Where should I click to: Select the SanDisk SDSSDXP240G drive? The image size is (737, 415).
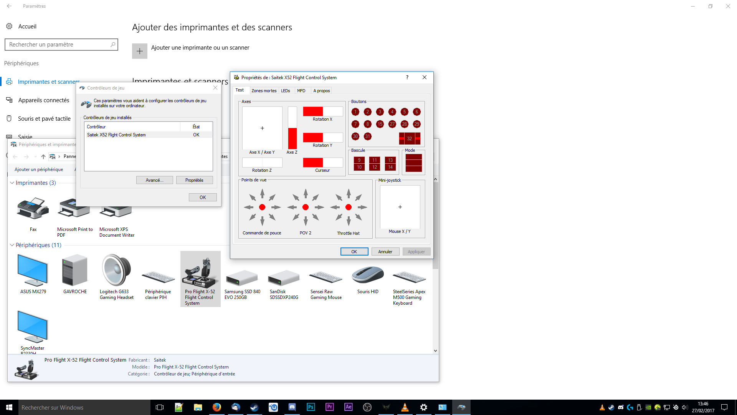pyautogui.click(x=284, y=284)
